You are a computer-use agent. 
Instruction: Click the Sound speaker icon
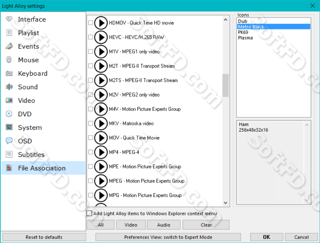click(9, 87)
